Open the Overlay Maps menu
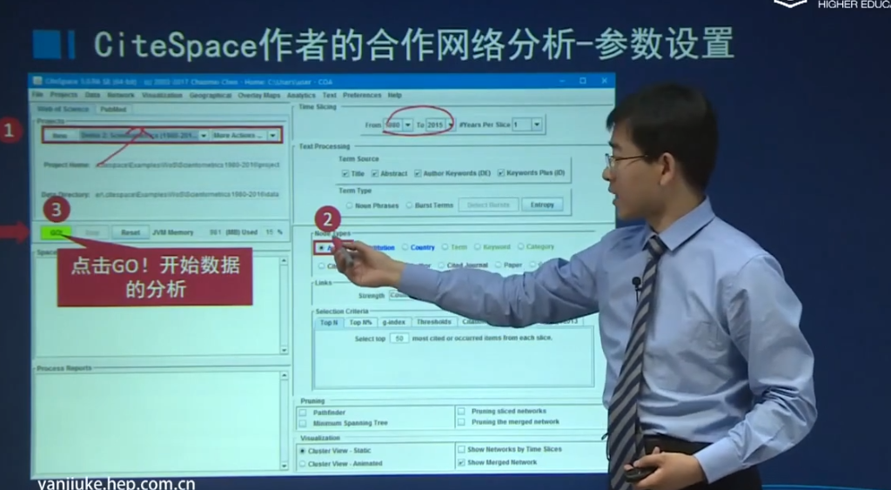 259,96
